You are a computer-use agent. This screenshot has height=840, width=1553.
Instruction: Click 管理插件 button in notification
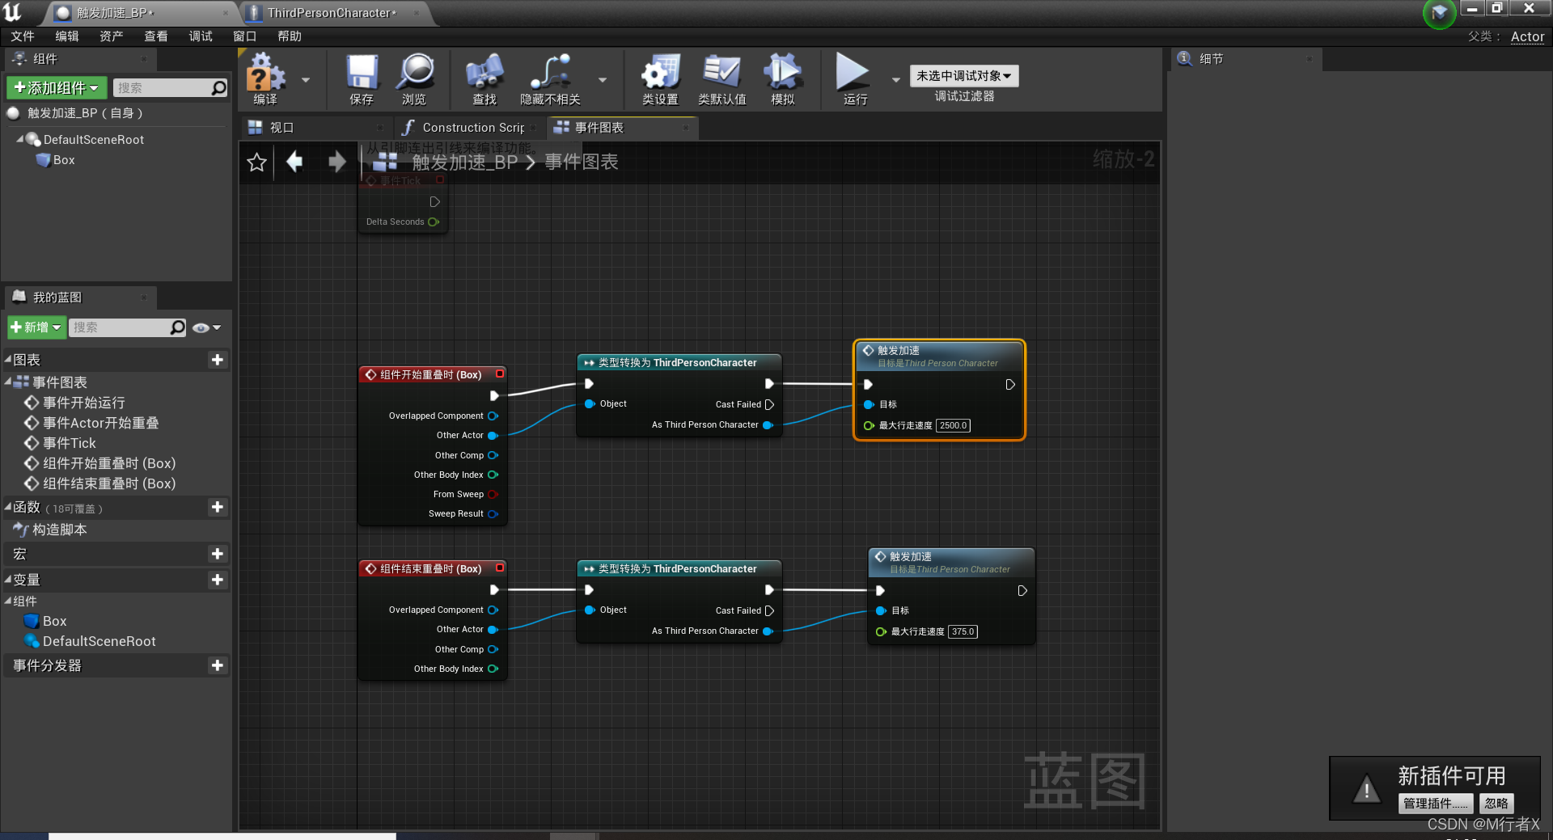click(1436, 803)
